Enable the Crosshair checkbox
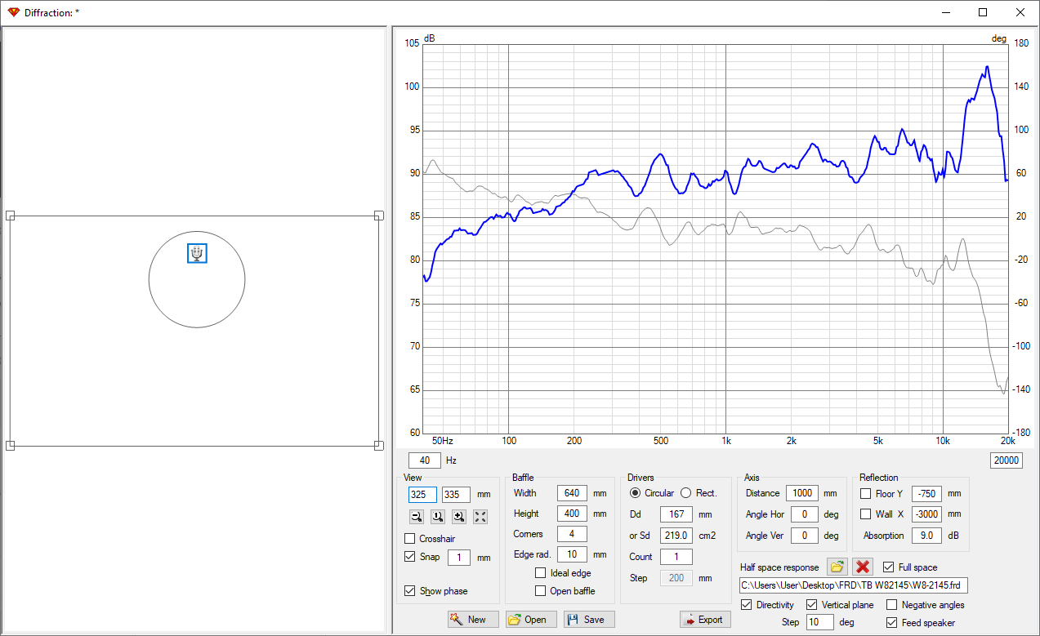Screen dimensions: 1040x636 click(x=410, y=539)
